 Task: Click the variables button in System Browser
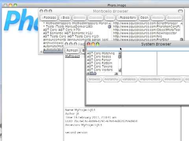tap(129, 79)
